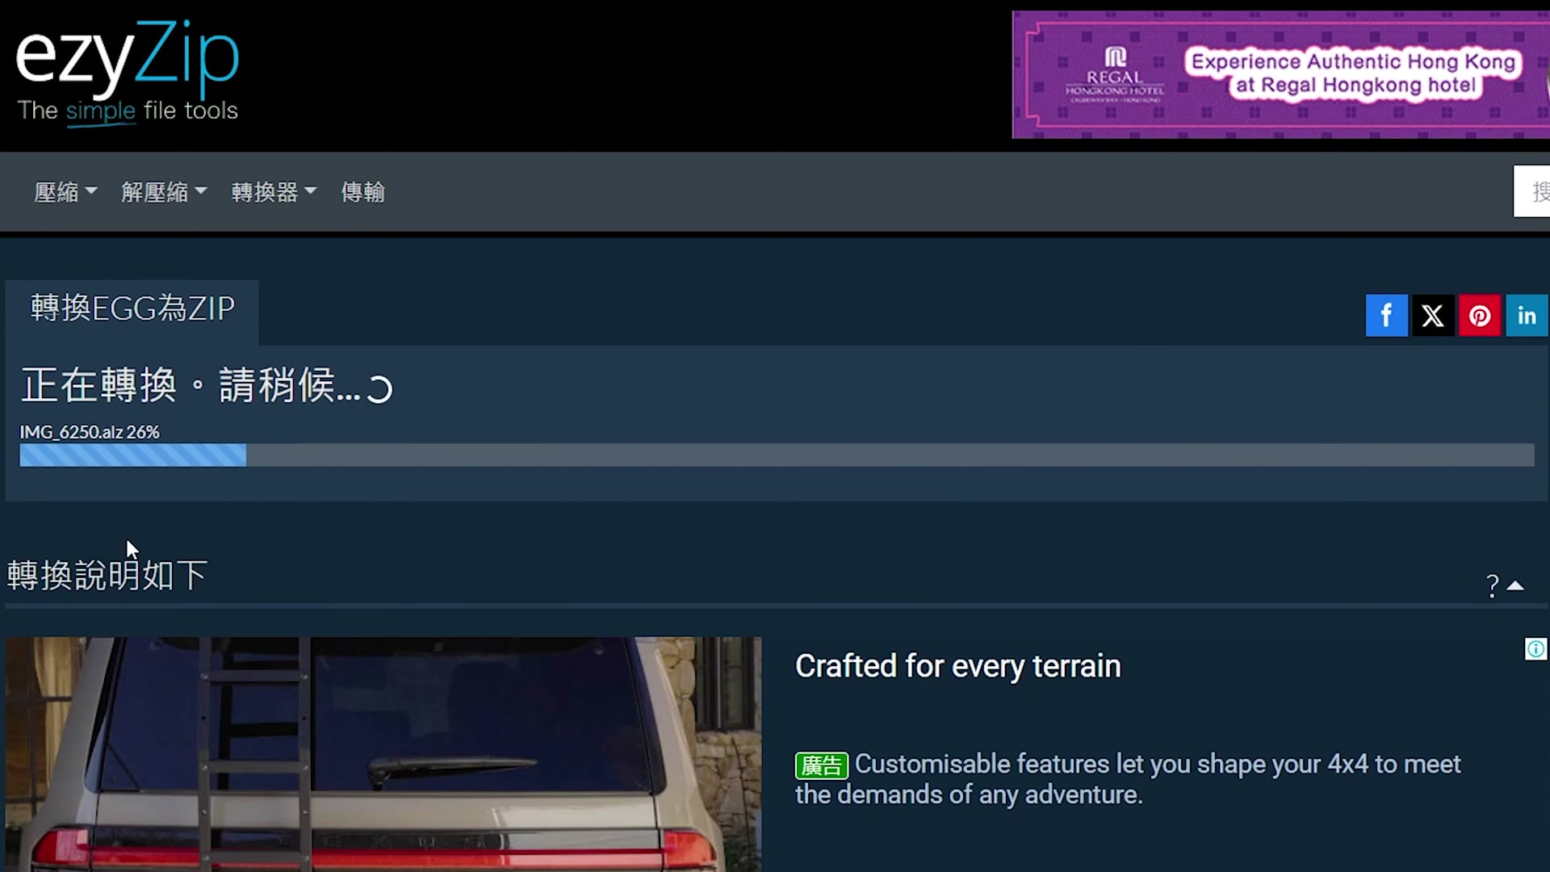Viewport: 1550px width, 872px height.
Task: Click the loading spinner icon
Action: click(x=379, y=389)
